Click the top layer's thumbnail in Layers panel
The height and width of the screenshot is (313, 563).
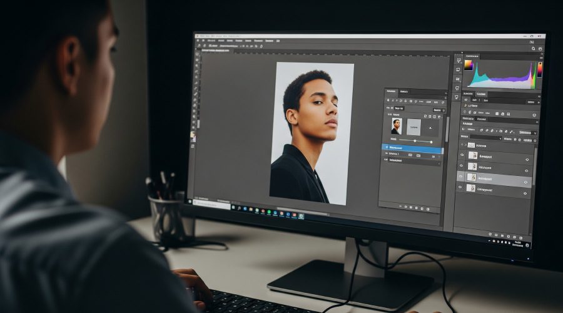[473, 155]
